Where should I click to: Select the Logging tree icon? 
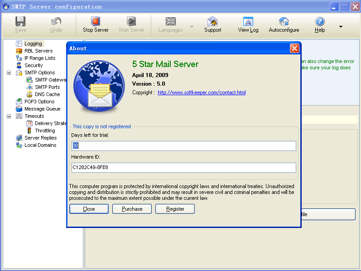tap(19, 44)
